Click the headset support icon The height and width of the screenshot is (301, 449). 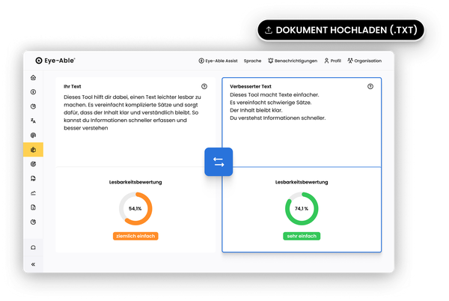coord(33,247)
